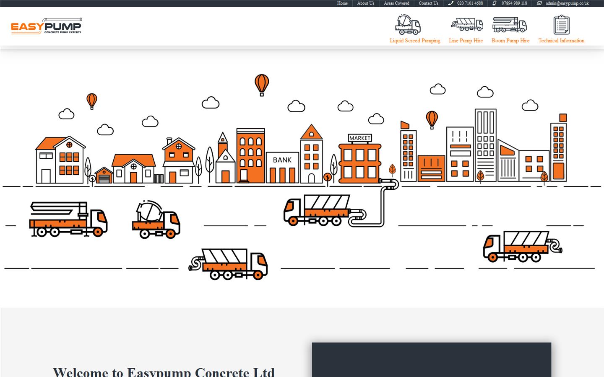Click the Line Pump Hire text link
The image size is (604, 377).
tap(466, 41)
